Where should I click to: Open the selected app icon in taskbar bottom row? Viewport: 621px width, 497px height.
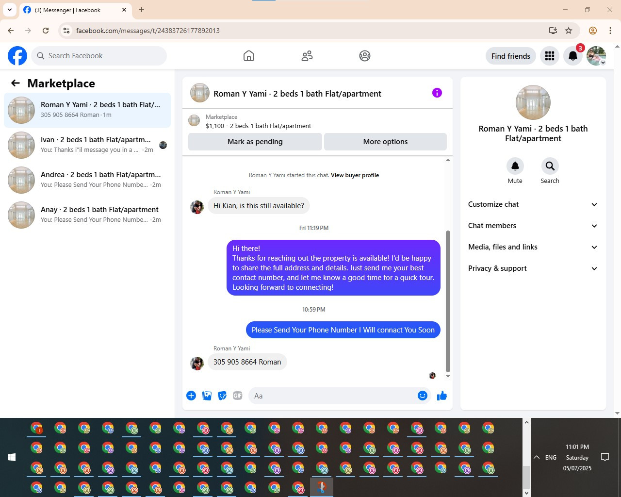322,487
